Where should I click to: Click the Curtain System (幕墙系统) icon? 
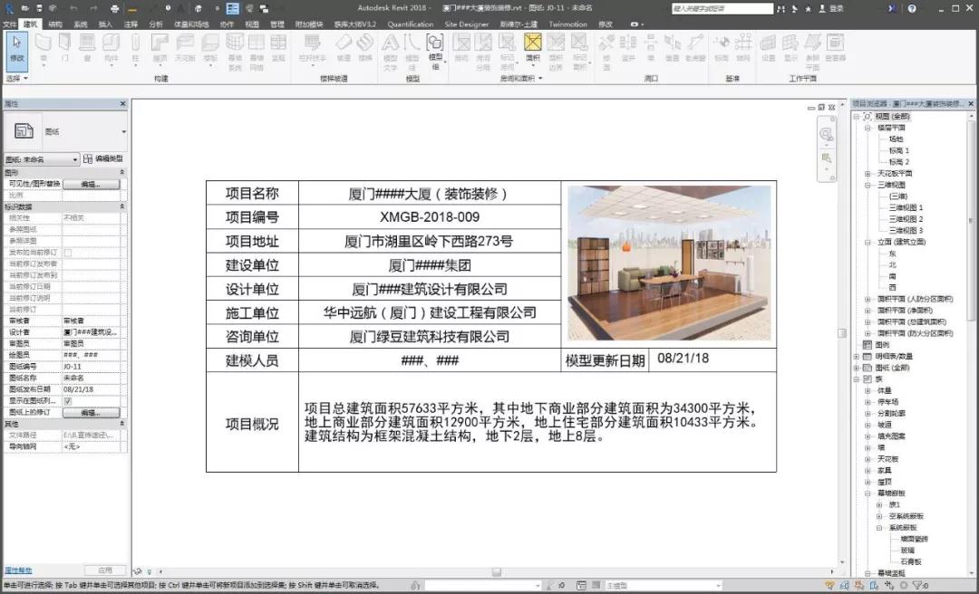235,43
